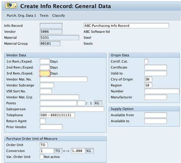Click the KG unit box in the Points row
Screen dimensions: 181x163
click(x=98, y=103)
